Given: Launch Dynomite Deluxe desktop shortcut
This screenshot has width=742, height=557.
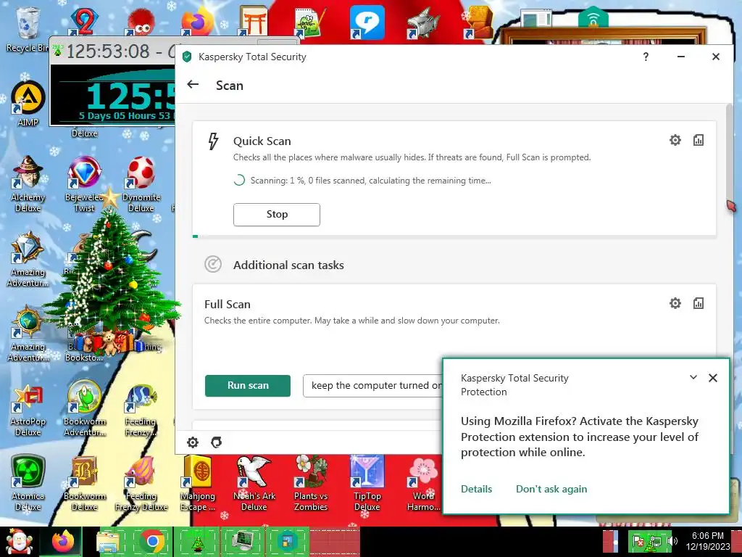Looking at the screenshot, I should 141,183.
